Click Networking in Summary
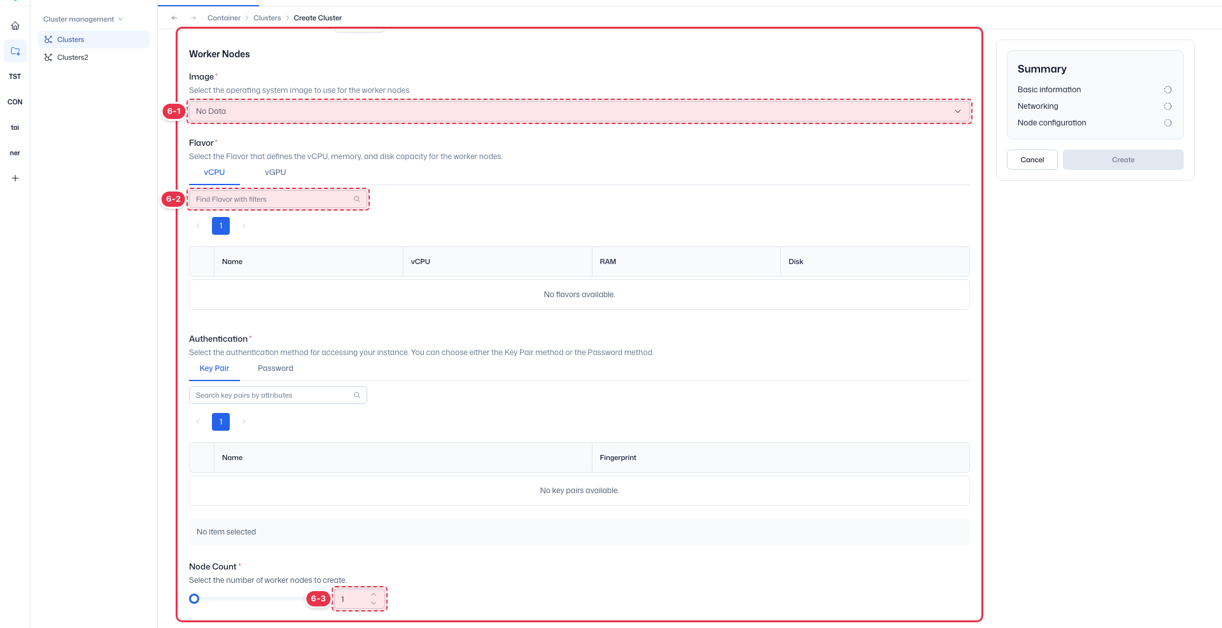The height and width of the screenshot is (628, 1222). 1038,106
